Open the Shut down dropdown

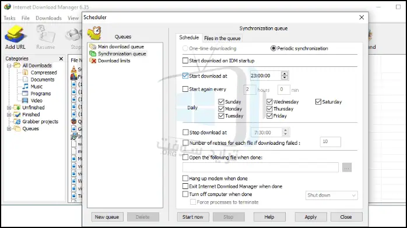point(331,195)
